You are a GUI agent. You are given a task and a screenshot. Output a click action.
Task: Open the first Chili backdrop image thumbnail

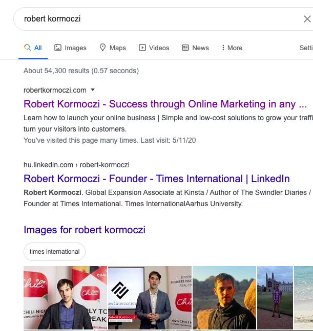click(x=65, y=298)
